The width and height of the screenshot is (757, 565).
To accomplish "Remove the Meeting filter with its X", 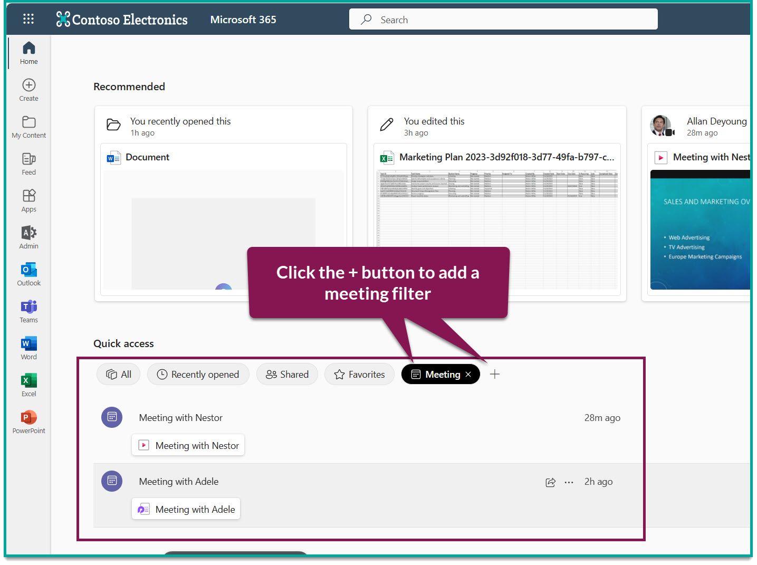I will pyautogui.click(x=468, y=374).
